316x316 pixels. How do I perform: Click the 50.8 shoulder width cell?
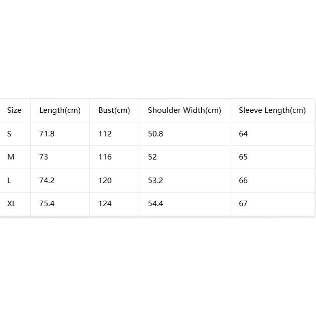pos(155,134)
